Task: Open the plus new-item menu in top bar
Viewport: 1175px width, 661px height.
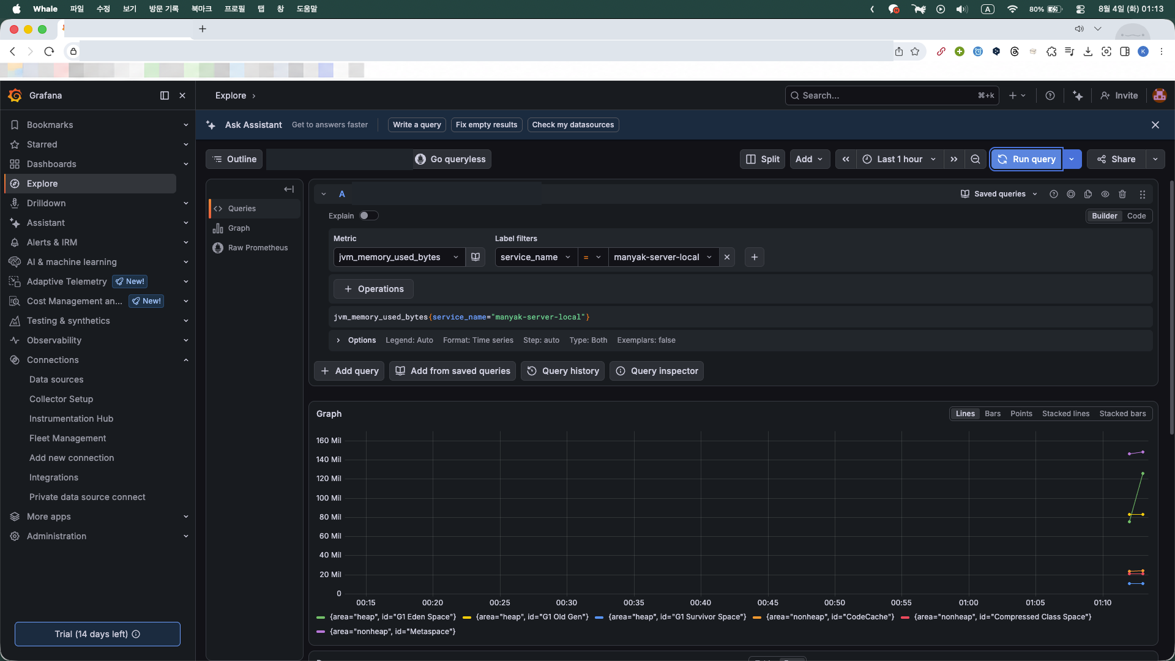Action: click(x=1017, y=95)
